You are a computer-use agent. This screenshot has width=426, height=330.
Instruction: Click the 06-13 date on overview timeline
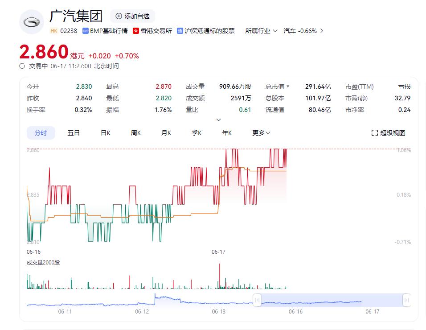[x=219, y=312]
